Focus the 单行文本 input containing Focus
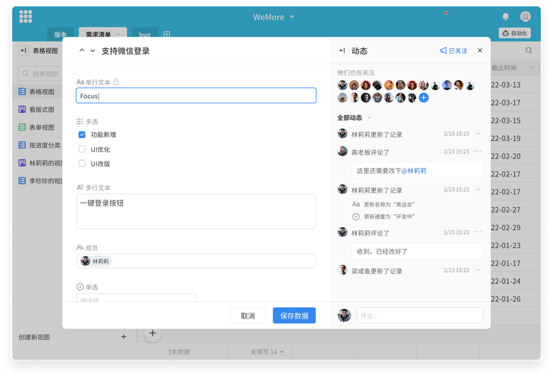The image size is (553, 378). 196,96
